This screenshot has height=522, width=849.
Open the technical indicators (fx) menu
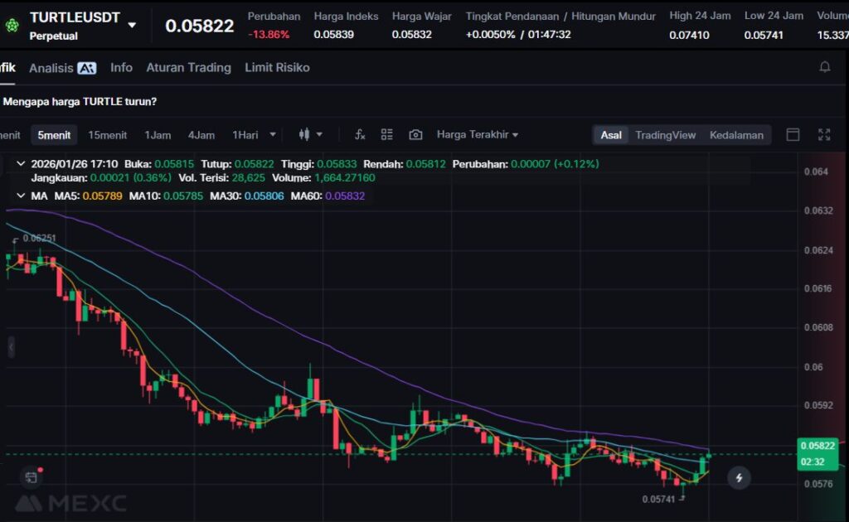point(360,134)
